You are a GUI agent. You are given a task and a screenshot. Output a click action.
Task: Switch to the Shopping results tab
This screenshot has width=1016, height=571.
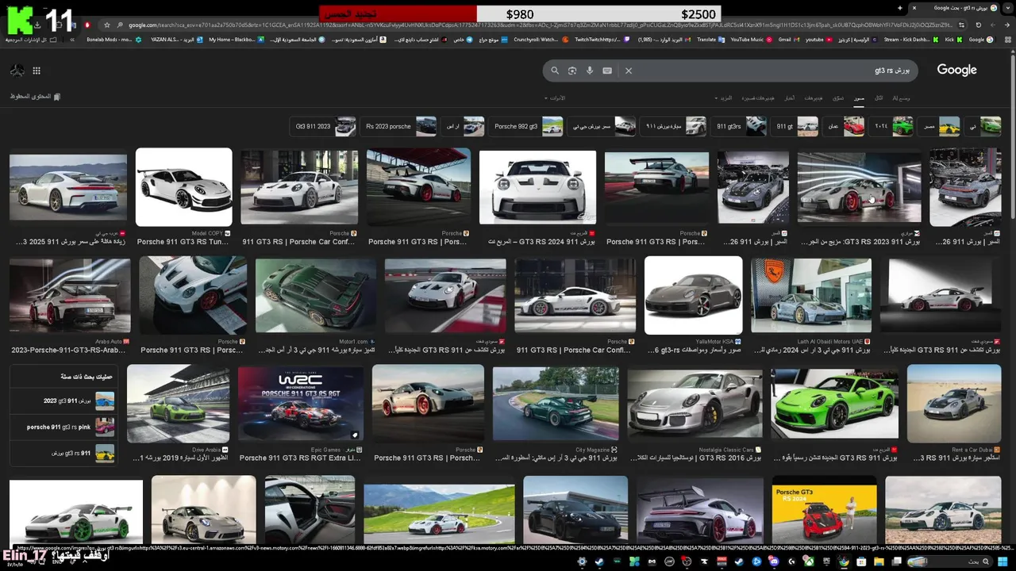pos(838,98)
